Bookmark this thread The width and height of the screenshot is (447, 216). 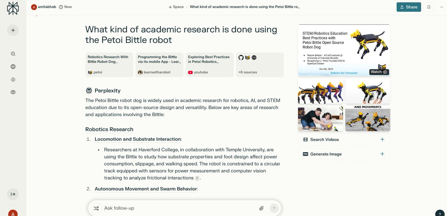pyautogui.click(x=429, y=7)
